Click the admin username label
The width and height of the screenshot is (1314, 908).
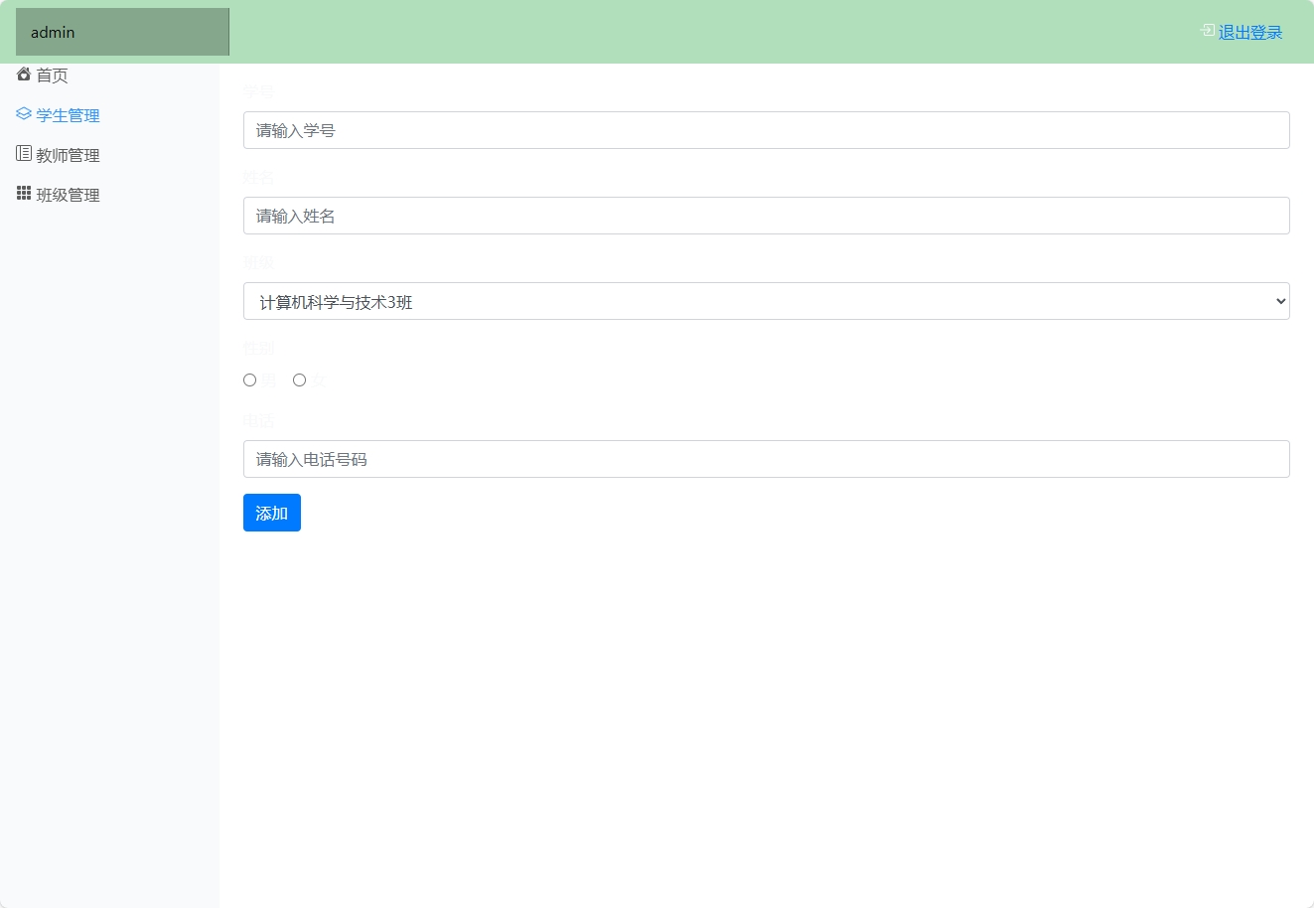(x=51, y=31)
